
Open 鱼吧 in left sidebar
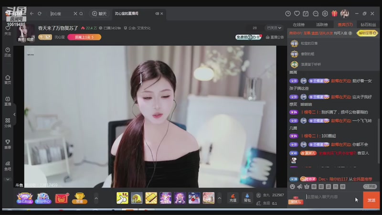click(8, 166)
